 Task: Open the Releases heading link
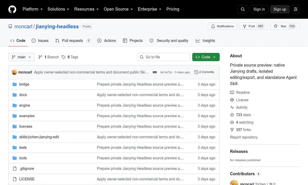point(239,152)
